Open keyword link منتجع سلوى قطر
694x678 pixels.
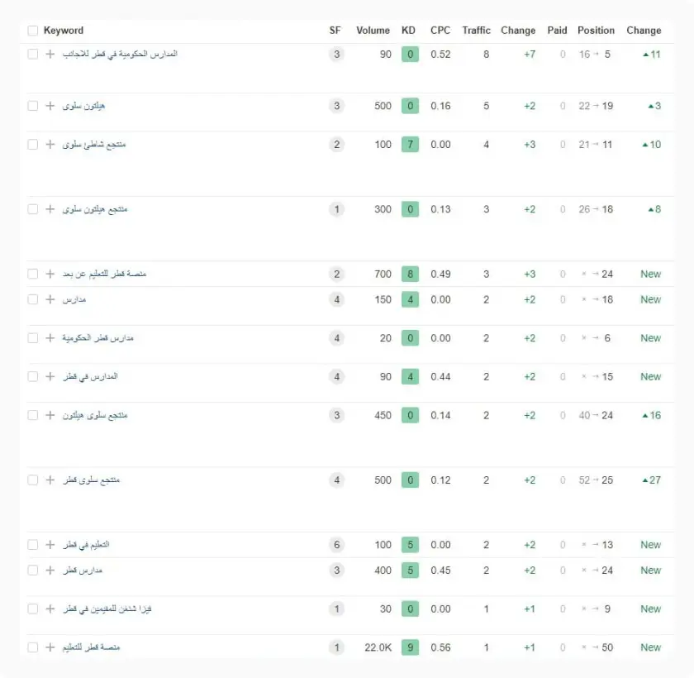[92, 480]
